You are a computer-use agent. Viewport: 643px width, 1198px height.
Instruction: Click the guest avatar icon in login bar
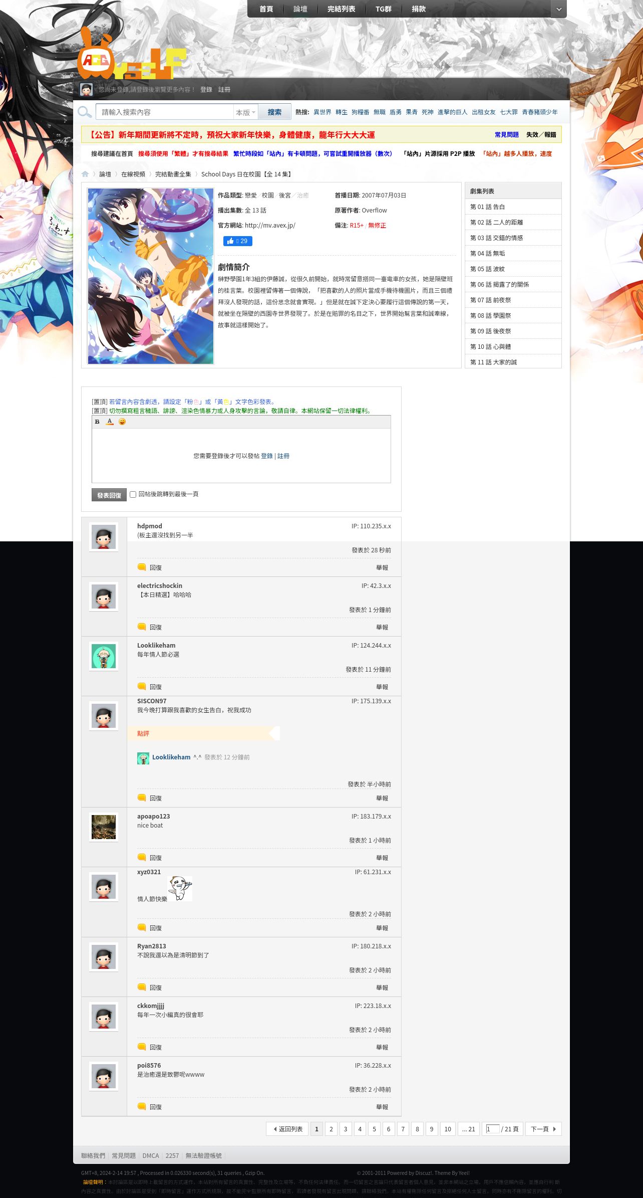(x=86, y=90)
